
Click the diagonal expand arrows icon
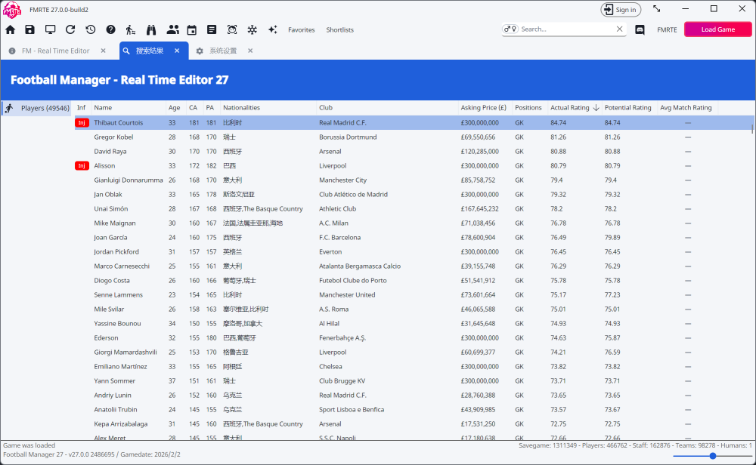click(x=657, y=9)
